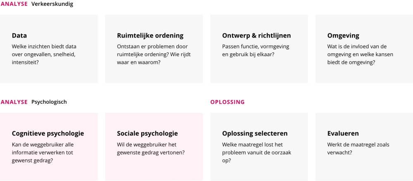The image size is (413, 181).
Task: Click the Psychologisch section label
Action: pos(49,102)
